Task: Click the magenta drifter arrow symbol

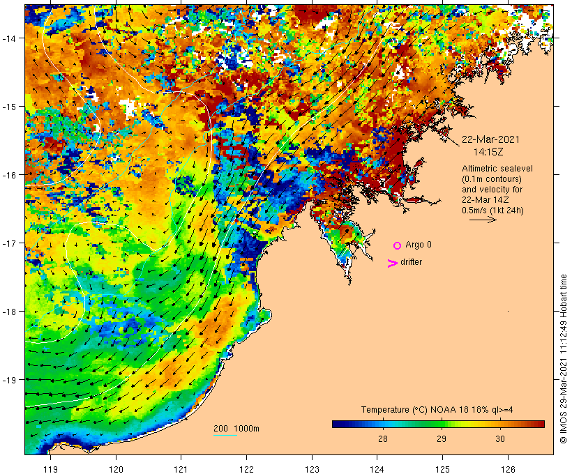Action: click(392, 263)
